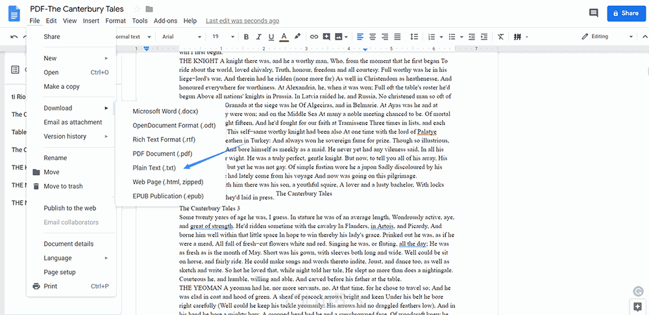Open the Add-ons menu
Image resolution: width=649 pixels, height=315 pixels.
point(165,21)
